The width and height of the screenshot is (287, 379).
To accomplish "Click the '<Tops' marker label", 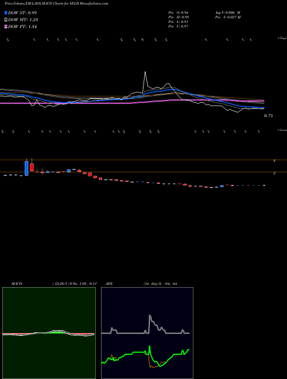I will (282, 38).
